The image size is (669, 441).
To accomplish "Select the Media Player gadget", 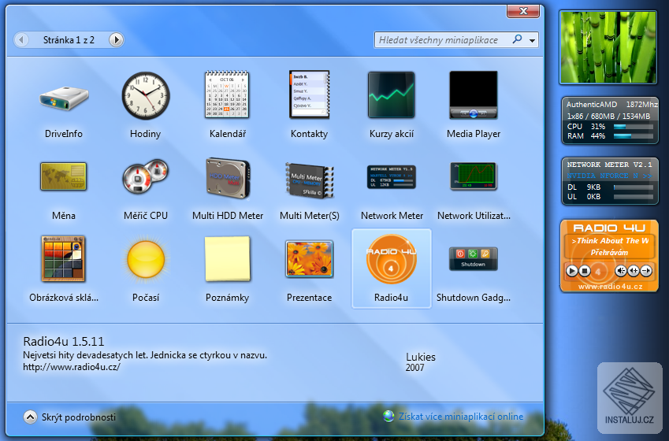I will point(473,96).
